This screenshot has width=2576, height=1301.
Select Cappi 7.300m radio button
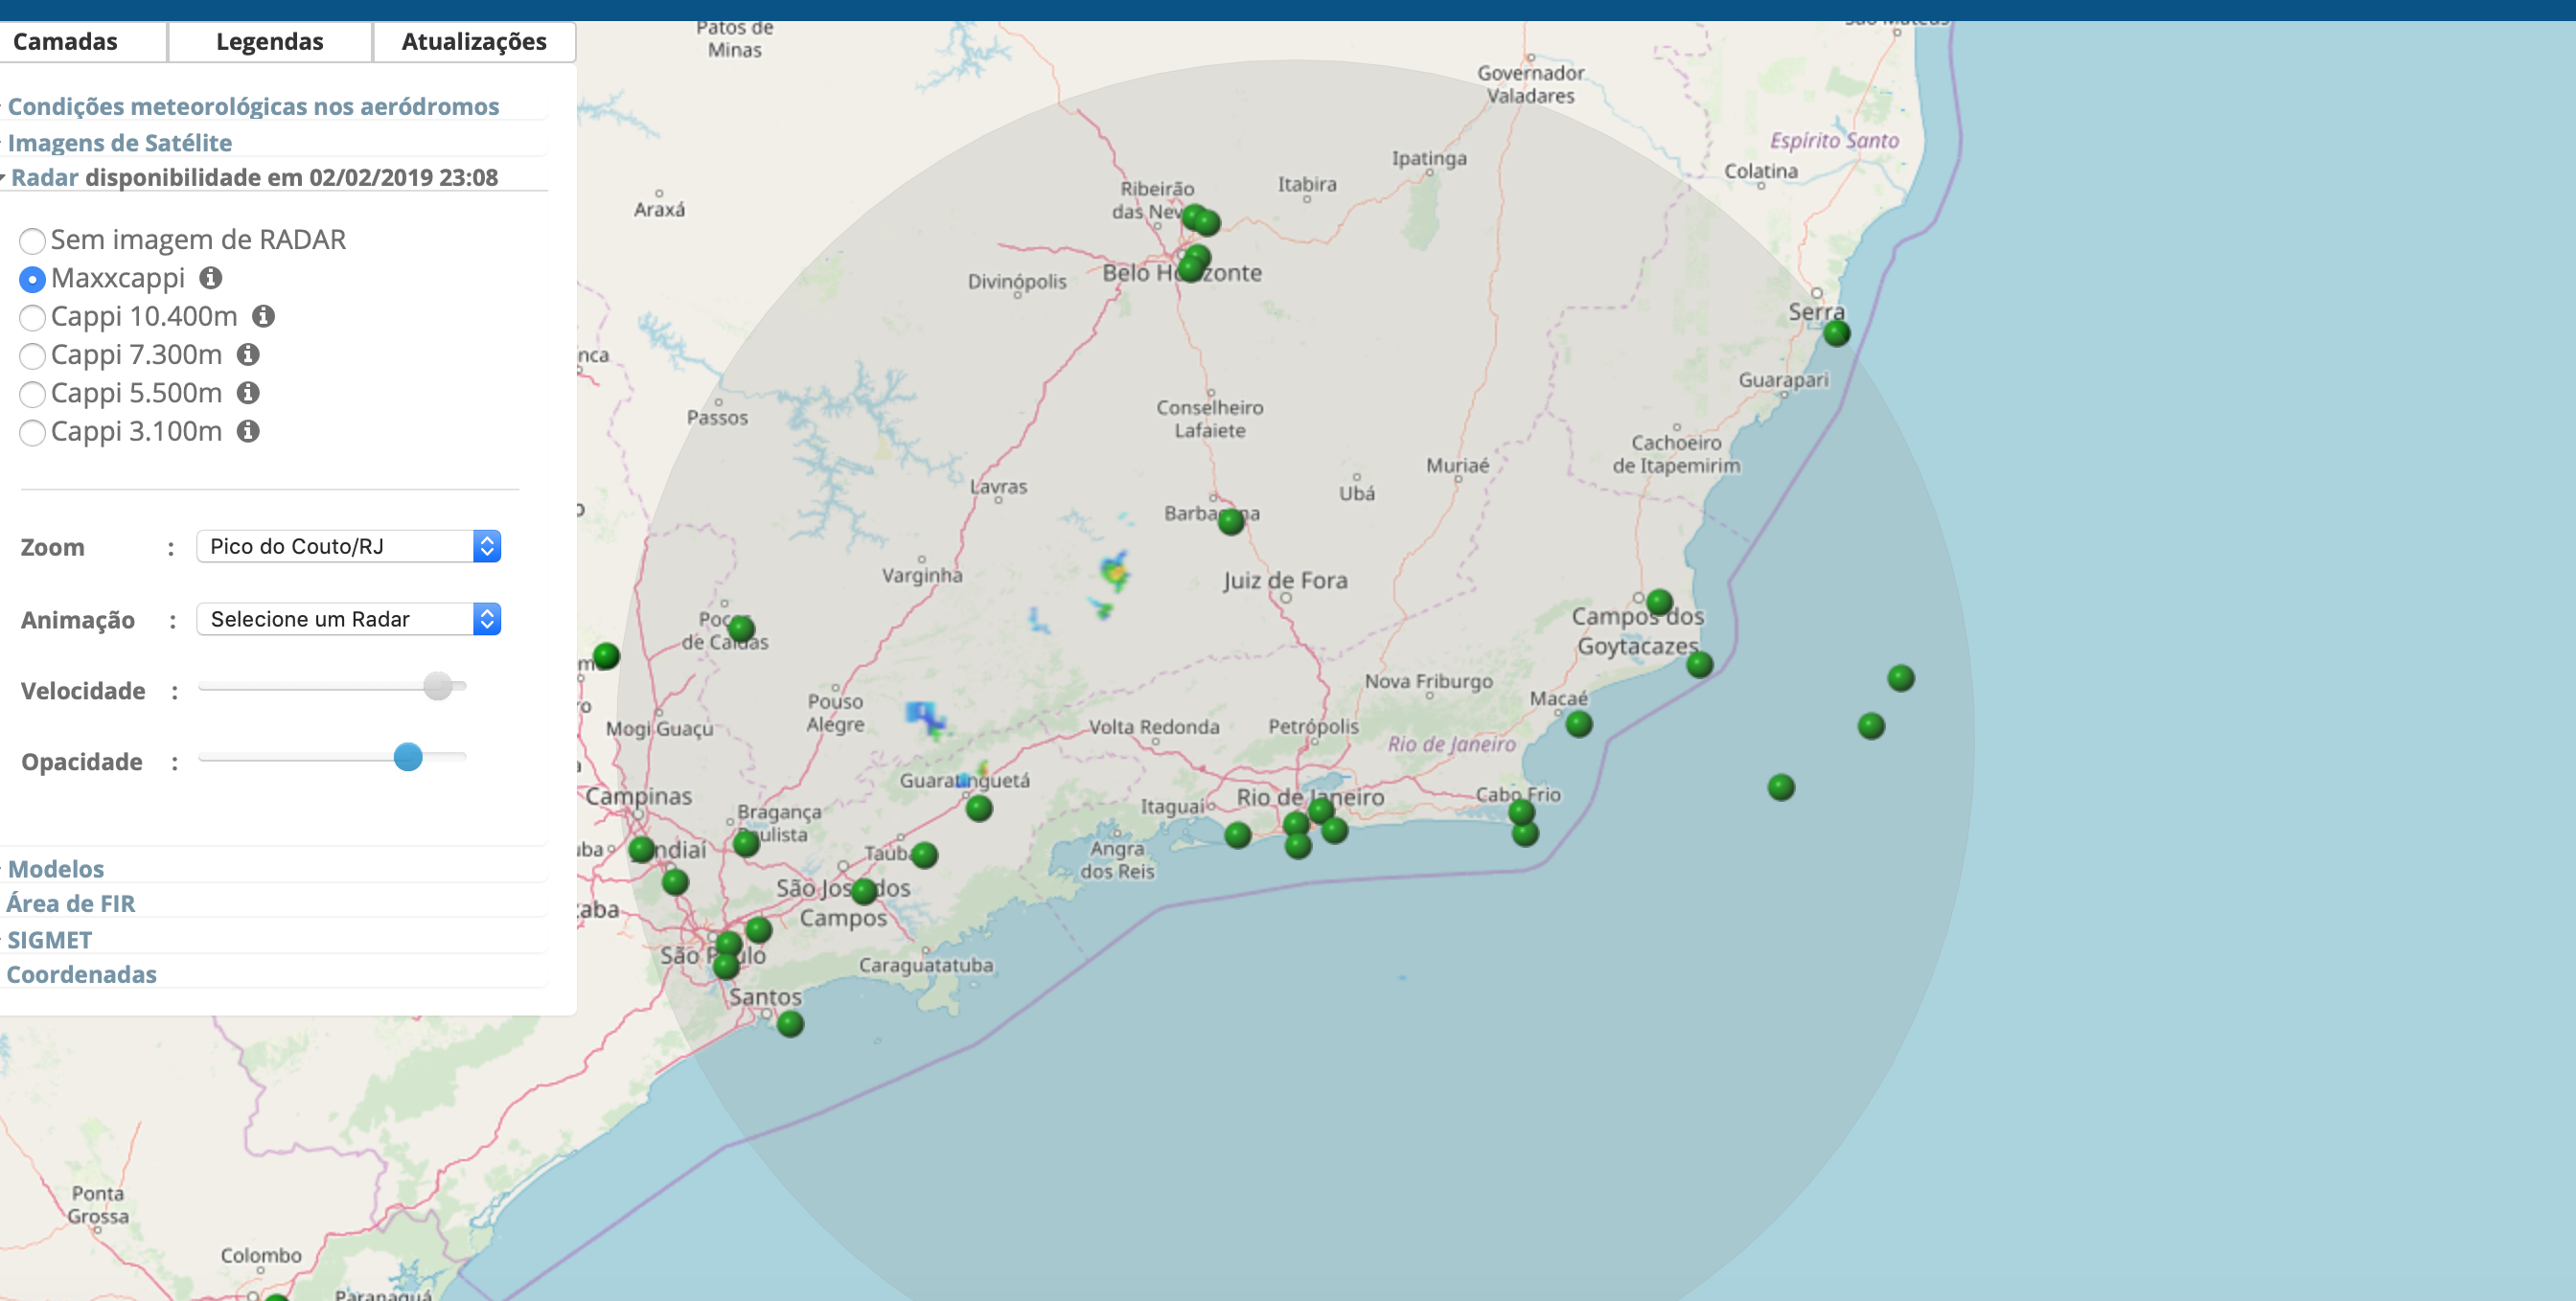(32, 356)
